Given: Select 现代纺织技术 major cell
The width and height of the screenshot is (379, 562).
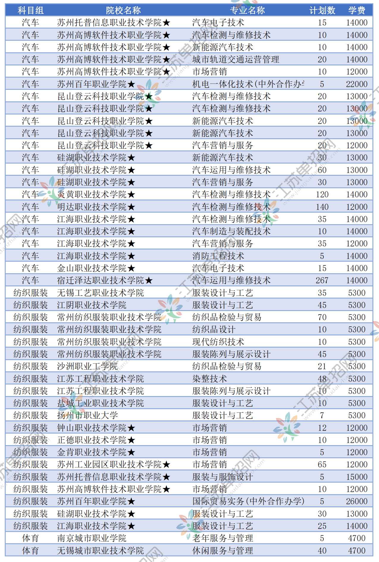Looking at the screenshot, I should click(218, 342).
